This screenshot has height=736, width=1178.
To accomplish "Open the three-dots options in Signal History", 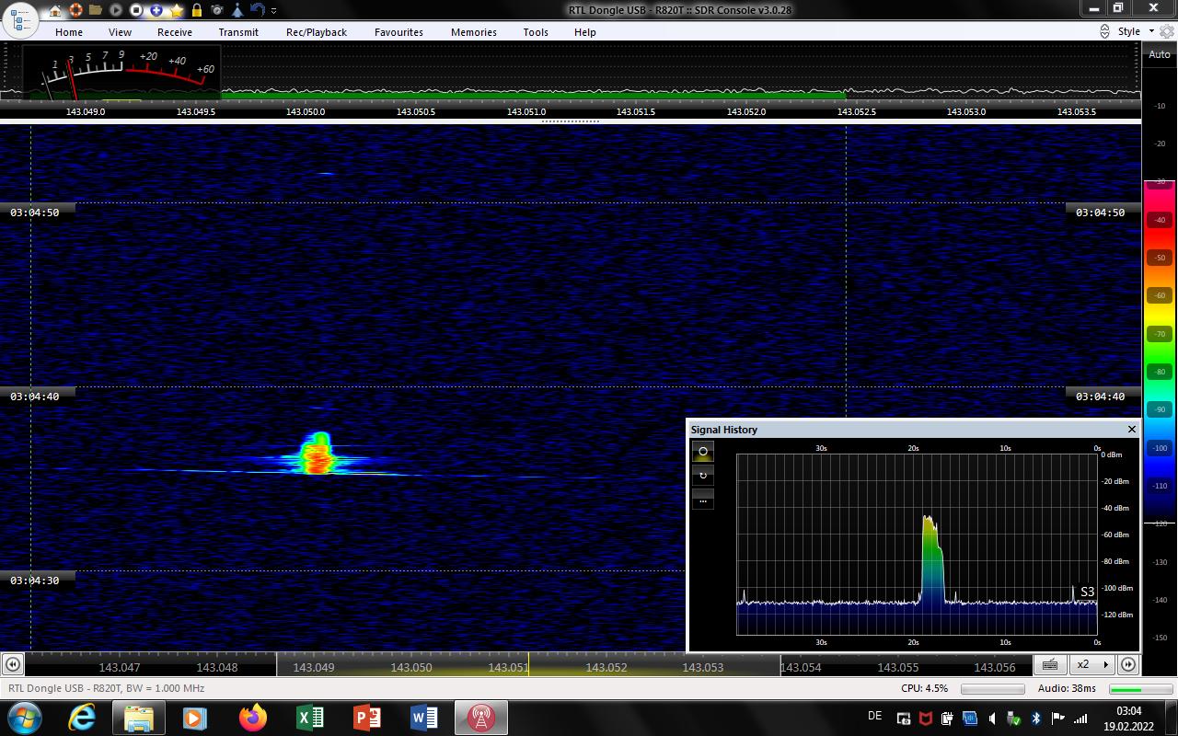I will click(x=703, y=500).
